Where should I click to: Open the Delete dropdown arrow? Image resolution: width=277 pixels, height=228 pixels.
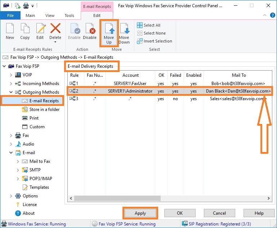pos(55,42)
